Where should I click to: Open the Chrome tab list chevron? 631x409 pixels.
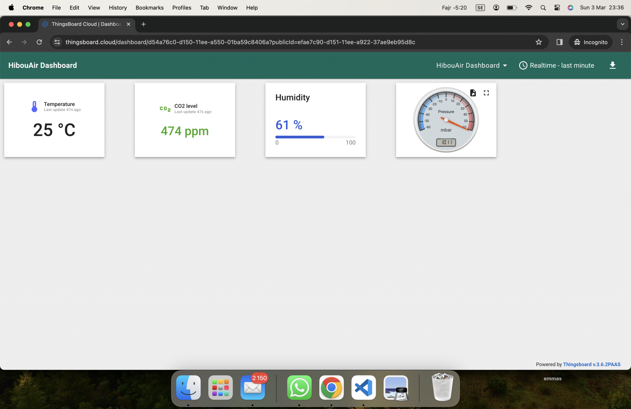[x=622, y=24]
